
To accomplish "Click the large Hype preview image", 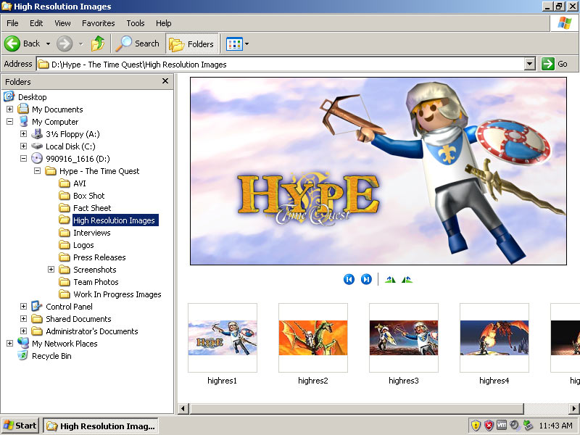I will (x=378, y=171).
